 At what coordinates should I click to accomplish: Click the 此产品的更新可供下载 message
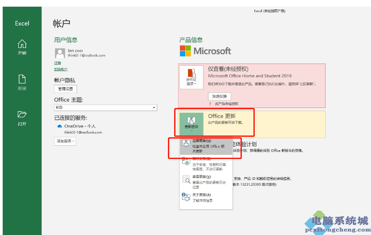(x=225, y=123)
